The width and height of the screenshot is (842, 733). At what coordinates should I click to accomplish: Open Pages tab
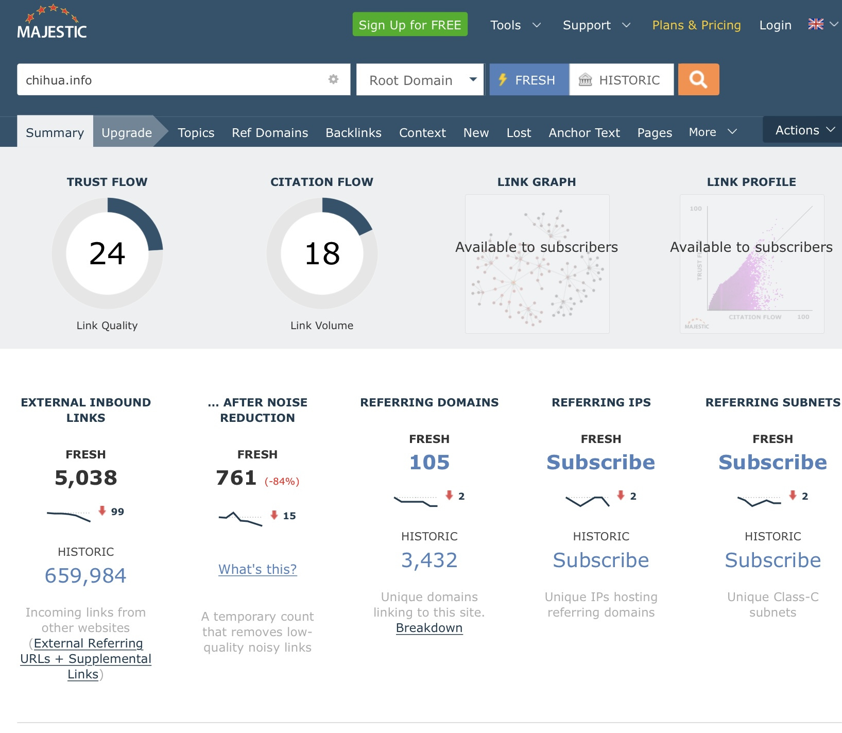(655, 132)
